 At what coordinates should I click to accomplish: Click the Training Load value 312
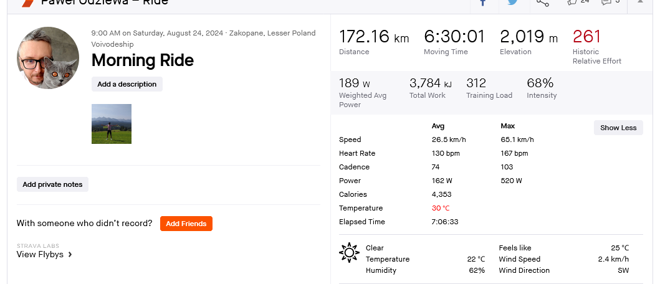click(476, 83)
